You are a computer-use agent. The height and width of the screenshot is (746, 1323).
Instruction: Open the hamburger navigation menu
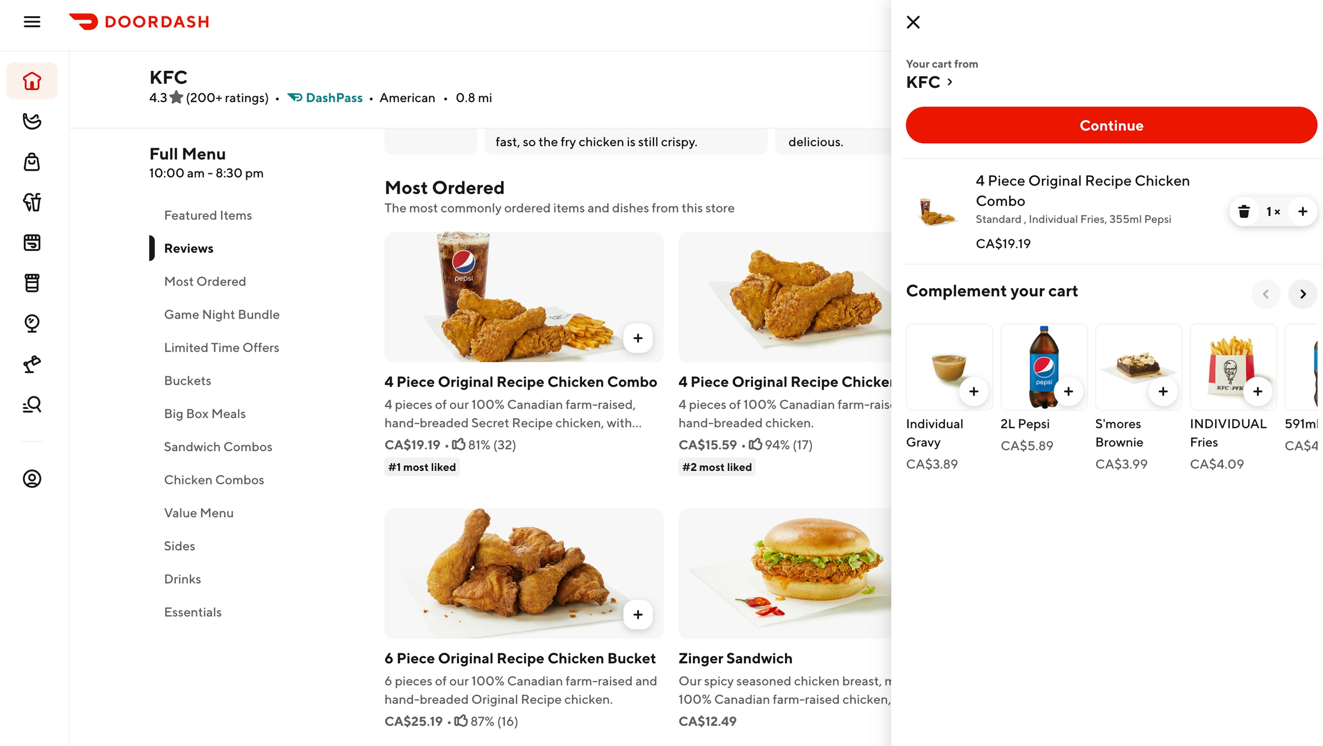pos(32,22)
